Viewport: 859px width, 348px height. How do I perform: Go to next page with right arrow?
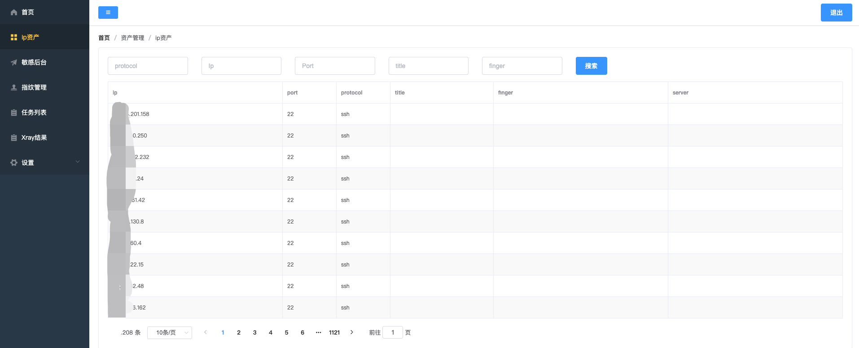pyautogui.click(x=352, y=332)
